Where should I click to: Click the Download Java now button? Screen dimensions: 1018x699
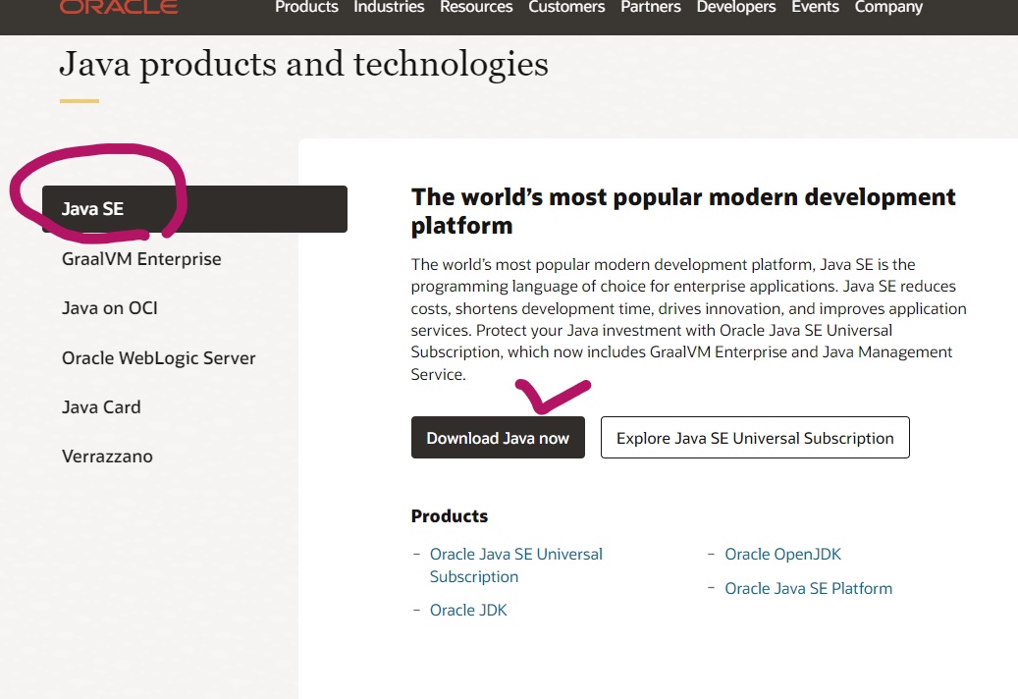coord(498,438)
